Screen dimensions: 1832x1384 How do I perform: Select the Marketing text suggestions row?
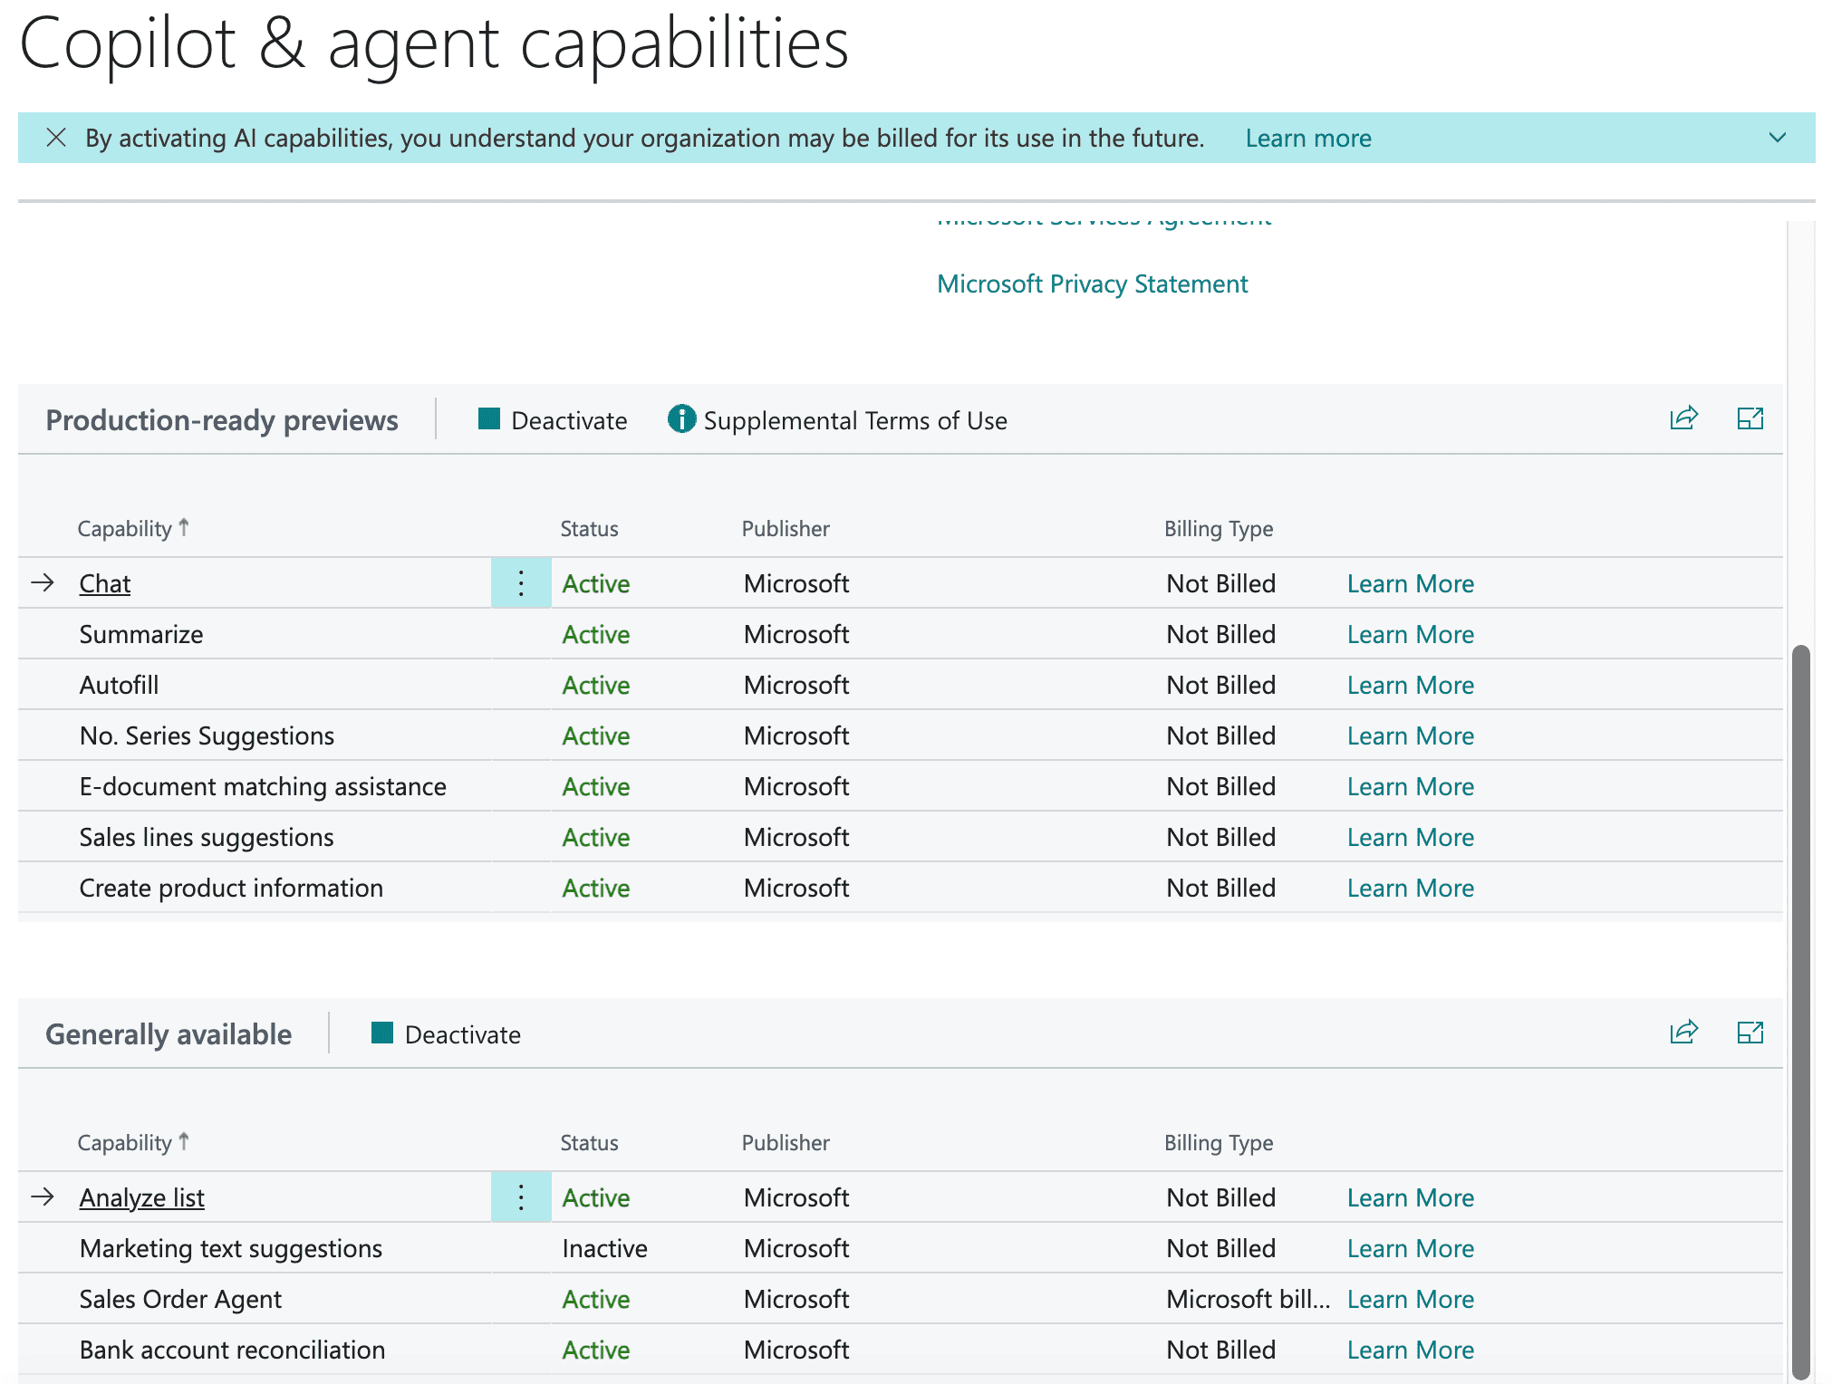[231, 1248]
